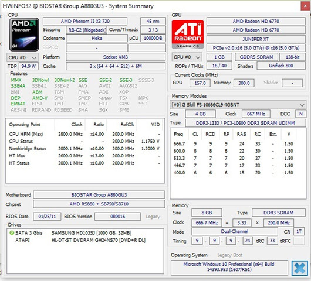Select the Northbridge Status row
The height and width of the screenshot is (281, 311).
tap(84, 149)
